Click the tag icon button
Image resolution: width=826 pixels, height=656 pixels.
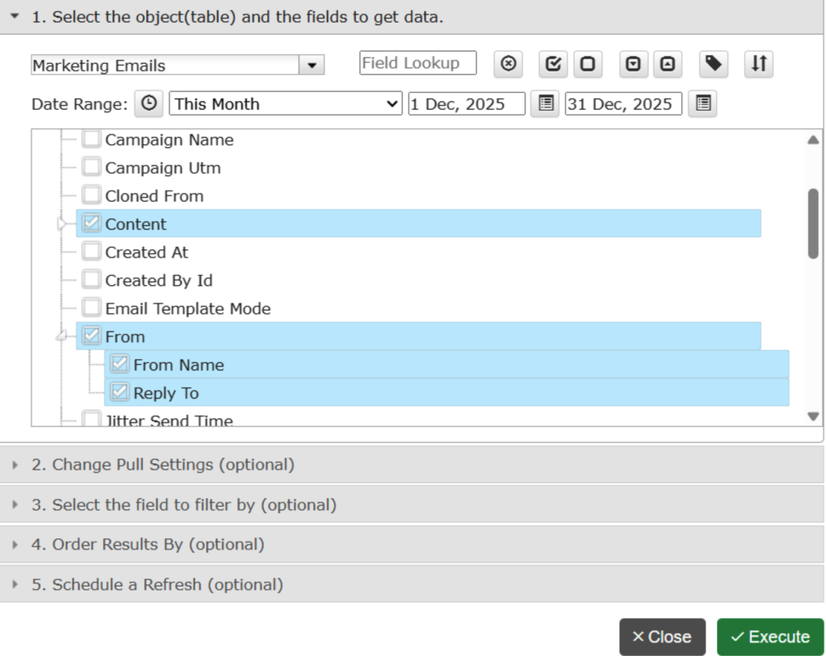713,64
